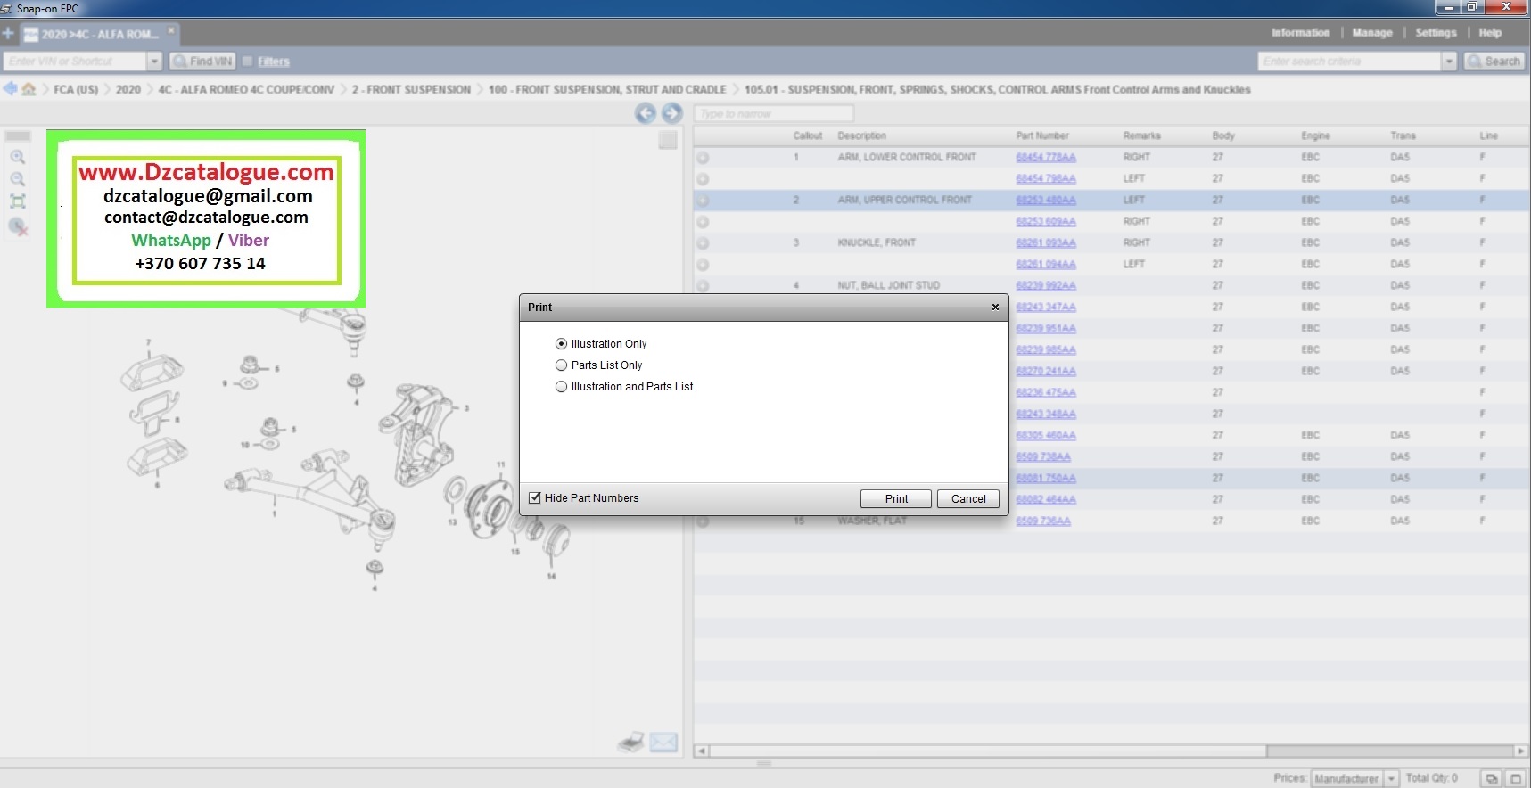Close the 2020 >4C - ALFA ROM tab
Viewport: 1531px width, 788px height.
(172, 30)
